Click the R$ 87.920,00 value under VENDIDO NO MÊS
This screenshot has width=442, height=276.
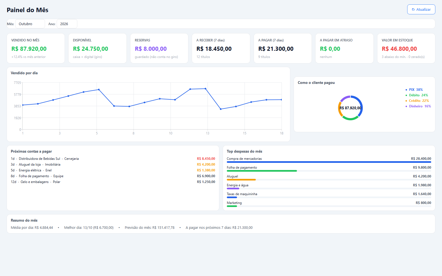tap(29, 49)
